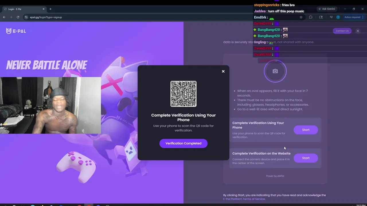The height and width of the screenshot is (206, 367).
Task: Click chat username Jaddea
Action: (x=260, y=11)
